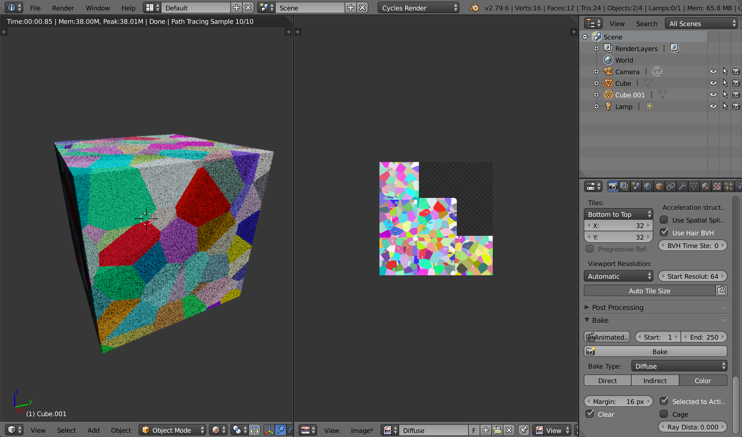Switch to the Material properties tab
The image size is (742, 437).
click(x=705, y=186)
